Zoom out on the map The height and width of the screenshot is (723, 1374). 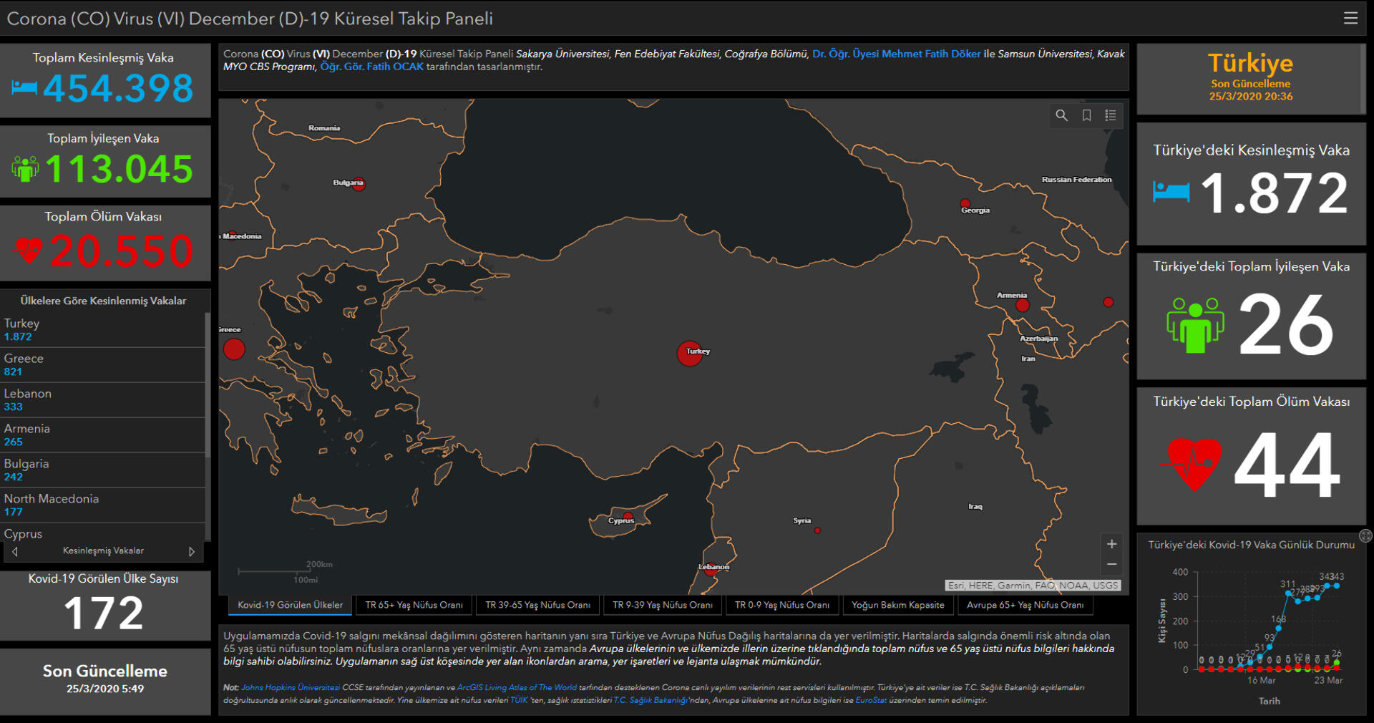1111,565
